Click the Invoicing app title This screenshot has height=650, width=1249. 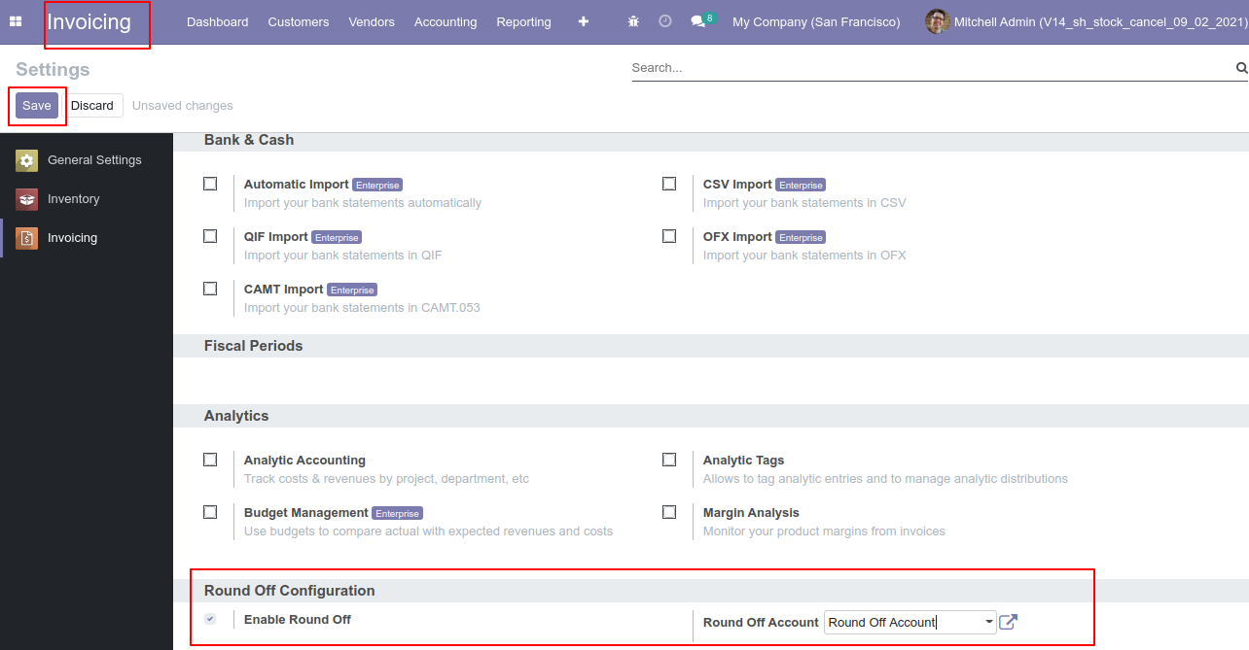click(x=89, y=21)
